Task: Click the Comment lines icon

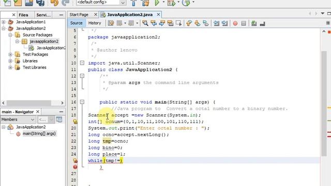Action: pos(254,23)
